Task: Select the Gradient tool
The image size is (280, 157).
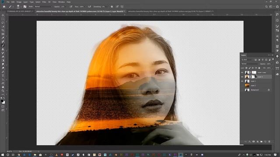Action: pos(3,61)
